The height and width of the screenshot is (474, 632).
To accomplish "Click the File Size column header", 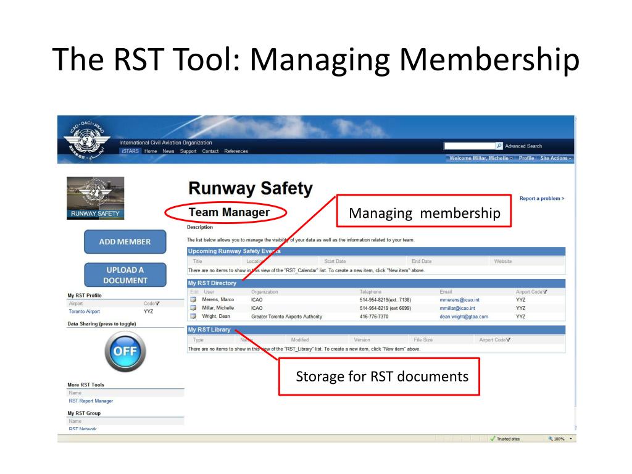I will tap(423, 340).
